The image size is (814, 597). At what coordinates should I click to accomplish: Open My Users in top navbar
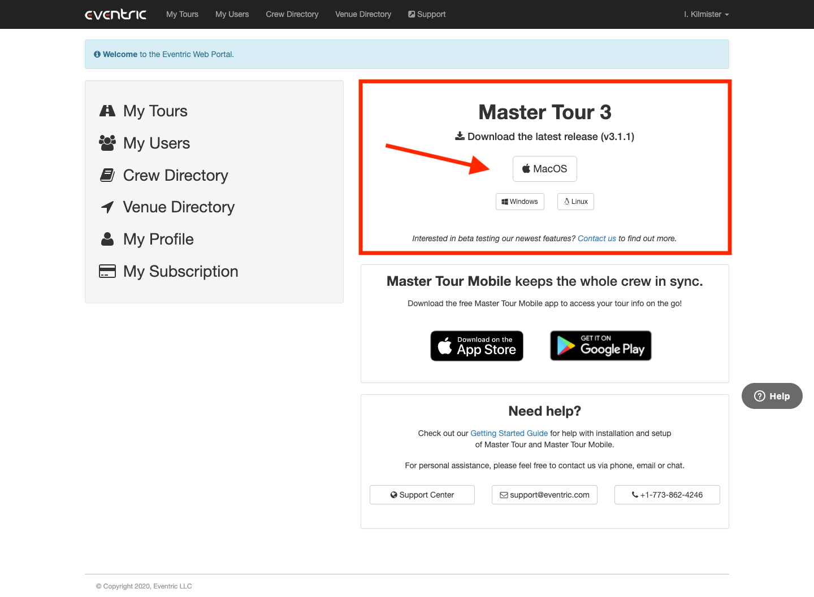point(232,14)
